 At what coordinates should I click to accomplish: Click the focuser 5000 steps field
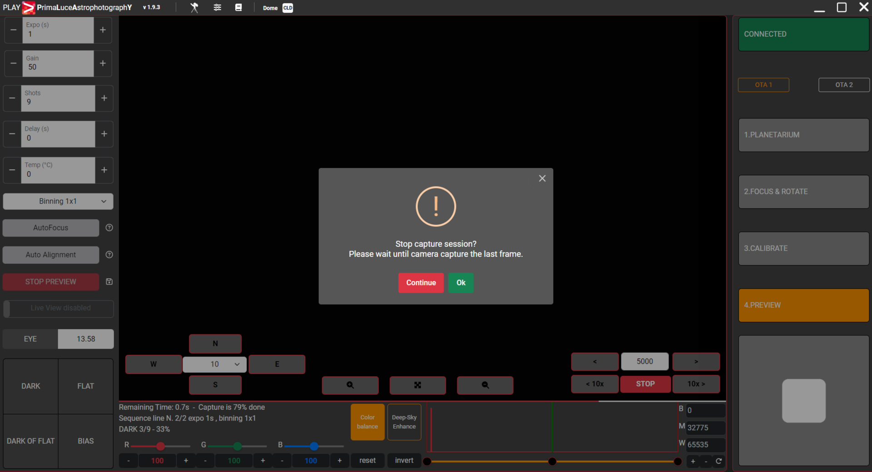click(645, 362)
